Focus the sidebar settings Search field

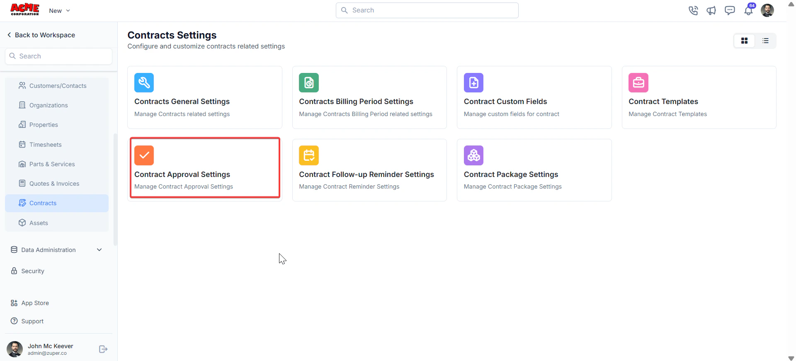(58, 56)
